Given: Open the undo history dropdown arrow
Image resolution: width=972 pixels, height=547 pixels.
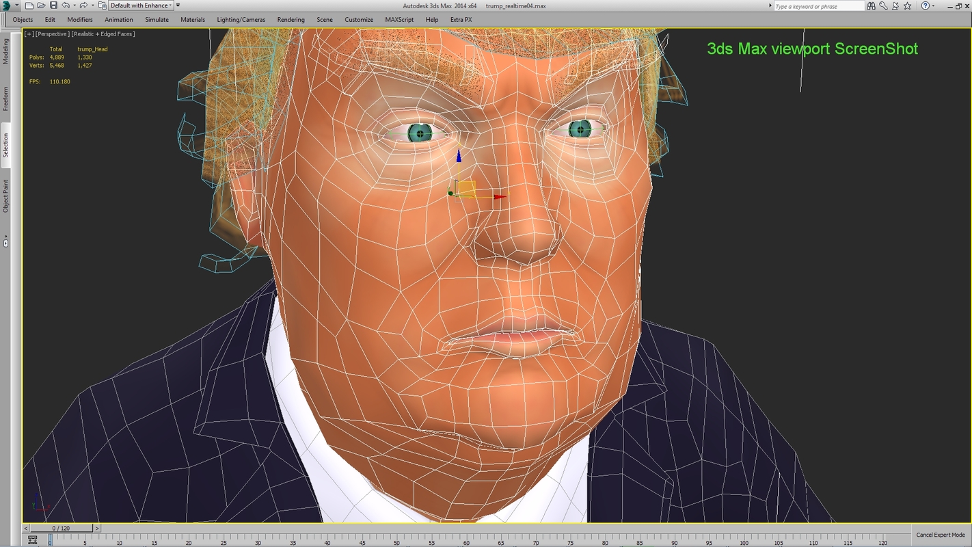Looking at the screenshot, I should coord(74,5).
